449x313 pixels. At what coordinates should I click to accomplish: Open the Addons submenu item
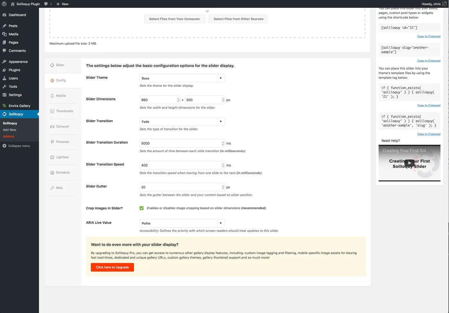[9, 136]
